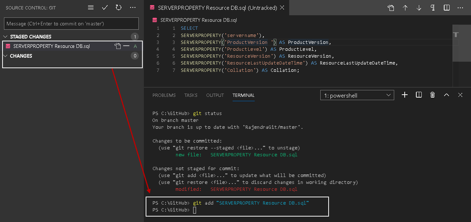Toggle source control tree view icon
Viewport: 471px width, 222px height.
(91, 8)
